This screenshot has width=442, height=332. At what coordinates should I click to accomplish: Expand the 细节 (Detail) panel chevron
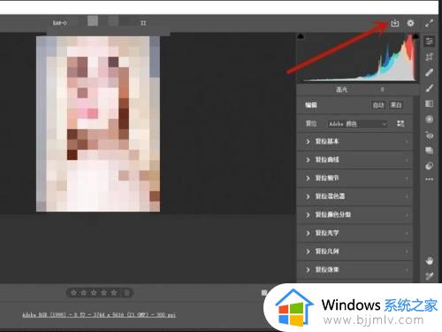pyautogui.click(x=308, y=178)
